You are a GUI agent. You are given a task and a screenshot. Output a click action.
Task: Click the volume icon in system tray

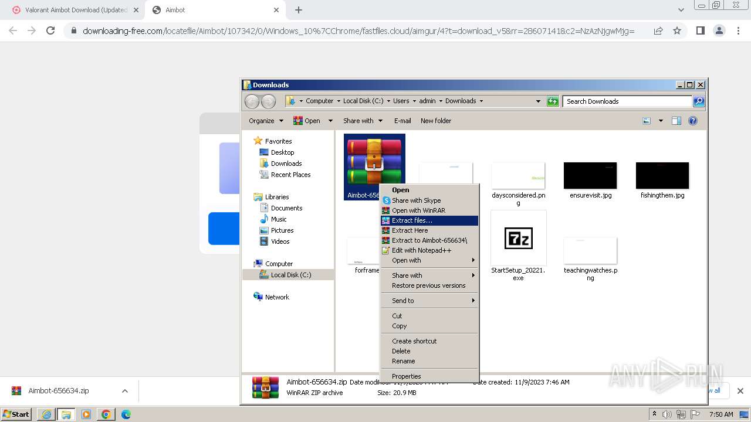click(x=667, y=414)
